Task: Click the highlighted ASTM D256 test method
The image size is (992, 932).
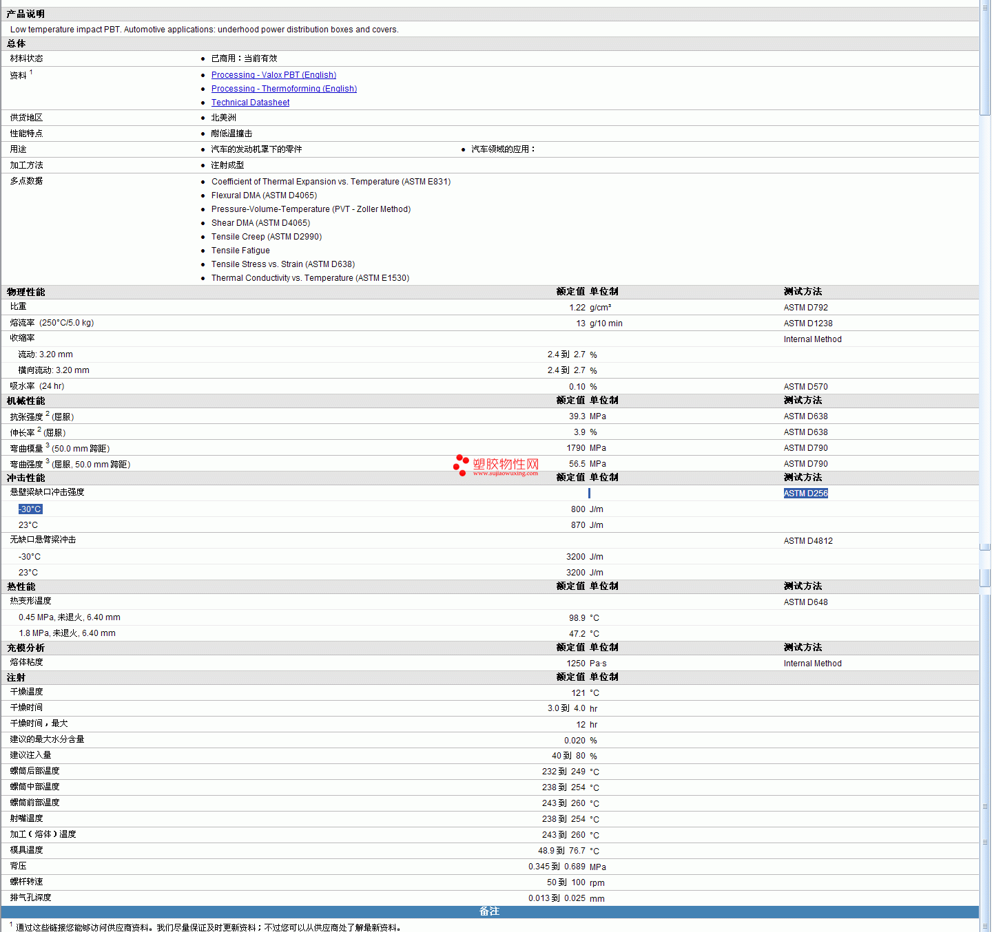Action: point(805,494)
